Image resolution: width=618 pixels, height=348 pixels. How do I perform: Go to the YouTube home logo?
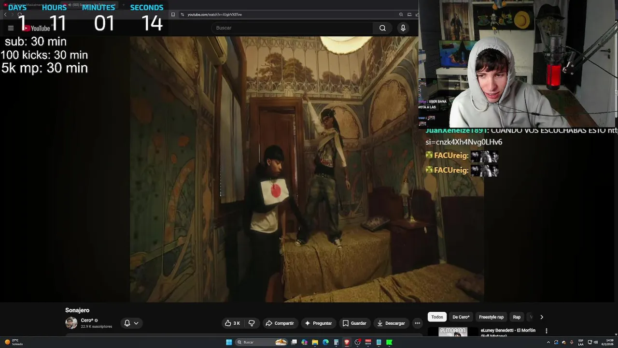[37, 28]
